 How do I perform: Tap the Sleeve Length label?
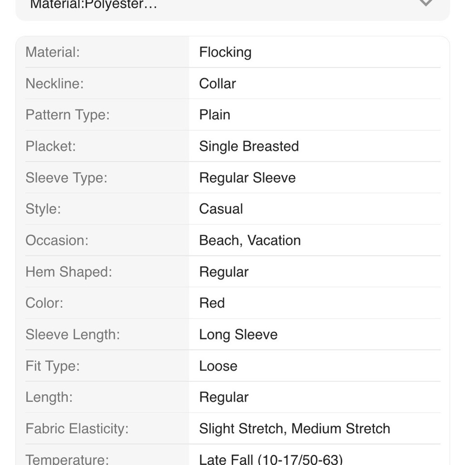click(73, 334)
